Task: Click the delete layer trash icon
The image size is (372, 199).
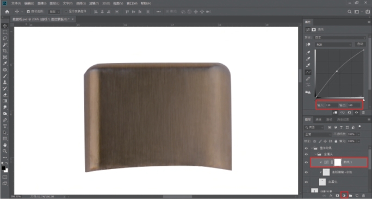Action: 363,195
